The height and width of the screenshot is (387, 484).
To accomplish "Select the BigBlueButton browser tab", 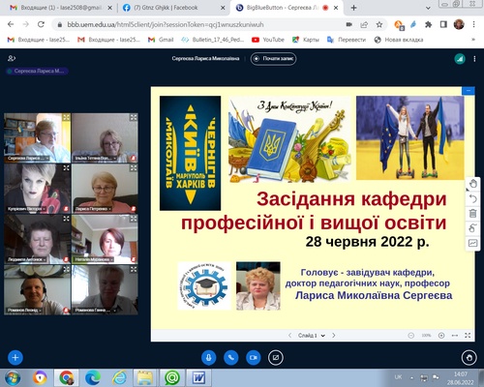I will pos(287,8).
